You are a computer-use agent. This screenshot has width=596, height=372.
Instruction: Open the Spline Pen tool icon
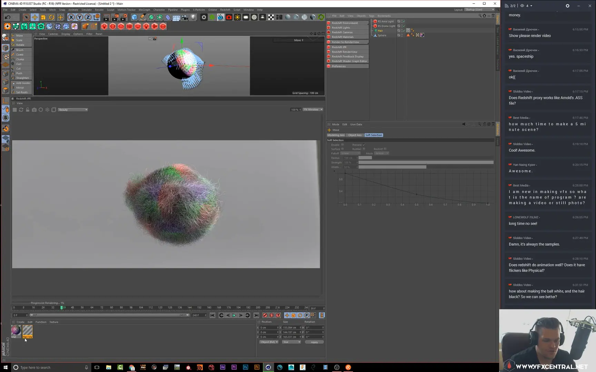[143, 17]
